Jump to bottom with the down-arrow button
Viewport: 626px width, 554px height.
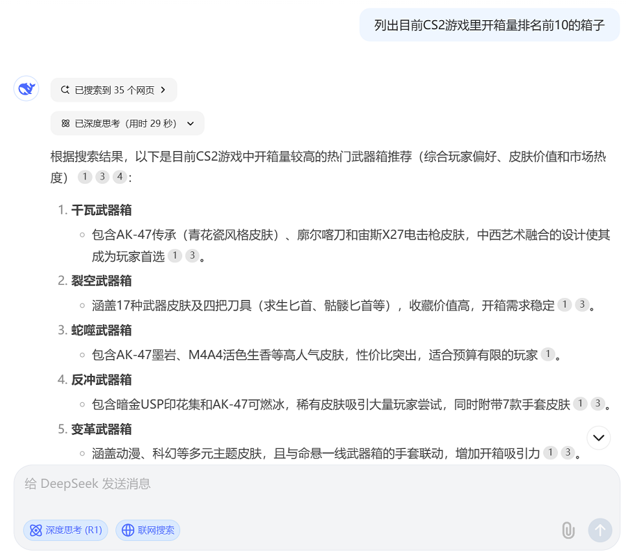click(x=598, y=438)
